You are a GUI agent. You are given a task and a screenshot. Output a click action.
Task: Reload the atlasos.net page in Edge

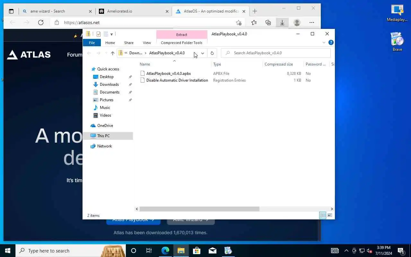click(x=41, y=22)
